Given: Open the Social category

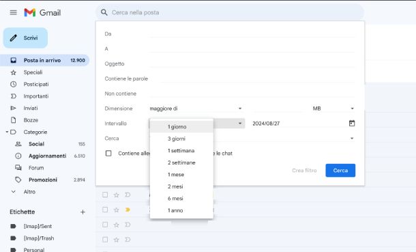Looking at the screenshot, I should tap(36, 144).
